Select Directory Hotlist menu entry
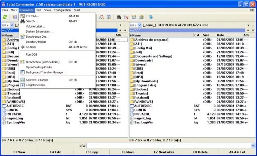Image resolution: width=257 pixels, height=156 pixels. [x=57, y=42]
